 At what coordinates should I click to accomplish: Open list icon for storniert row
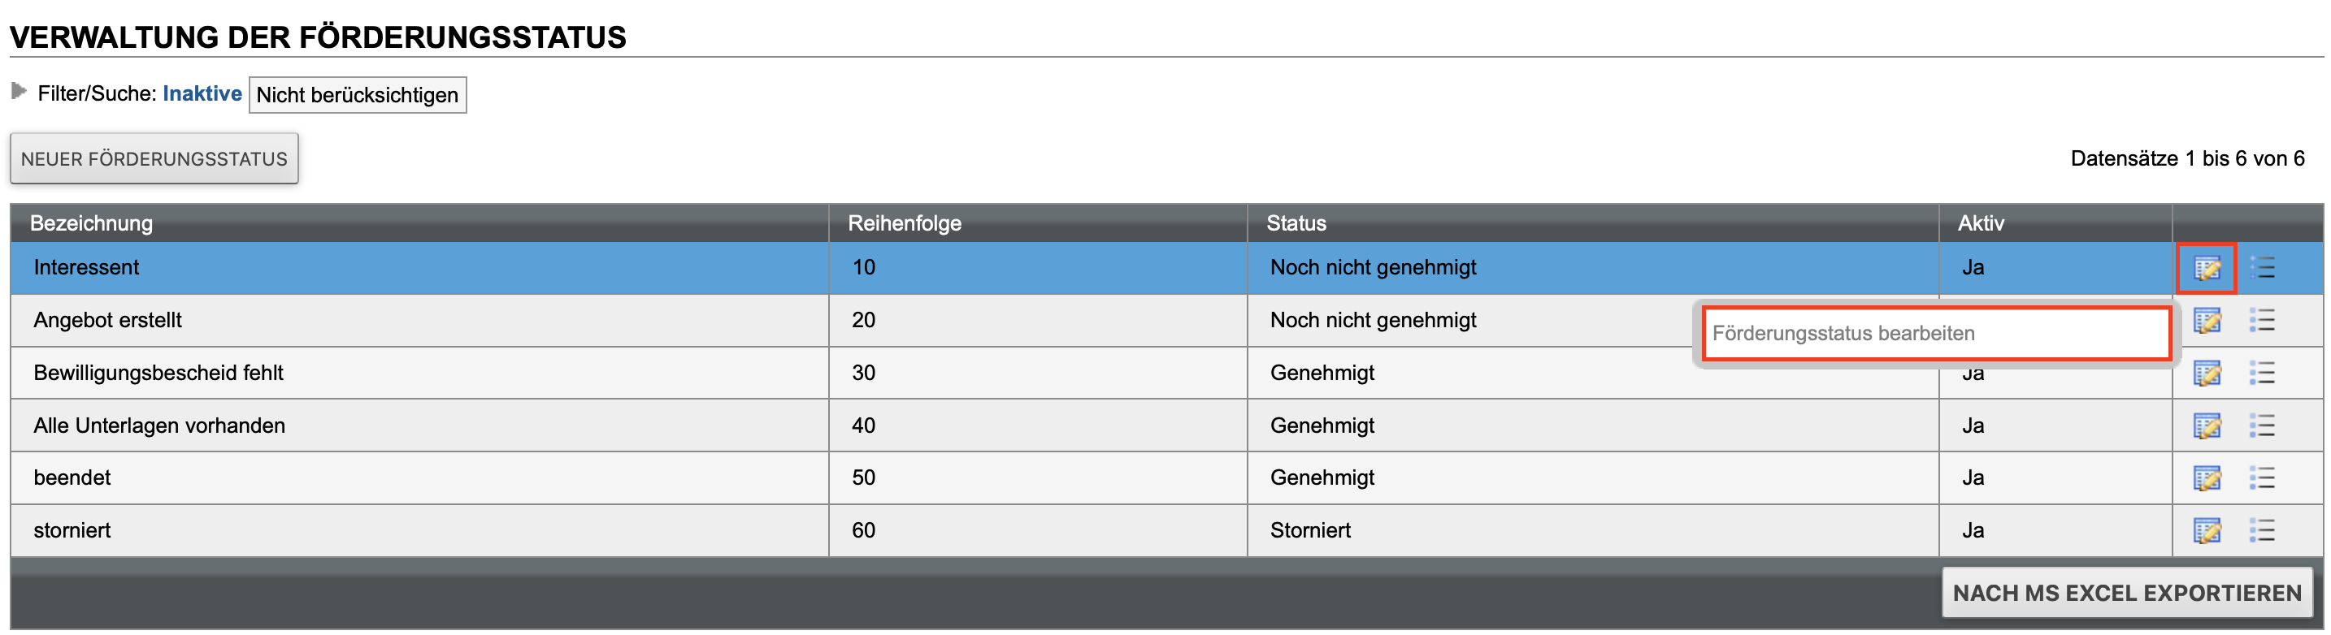click(2261, 530)
